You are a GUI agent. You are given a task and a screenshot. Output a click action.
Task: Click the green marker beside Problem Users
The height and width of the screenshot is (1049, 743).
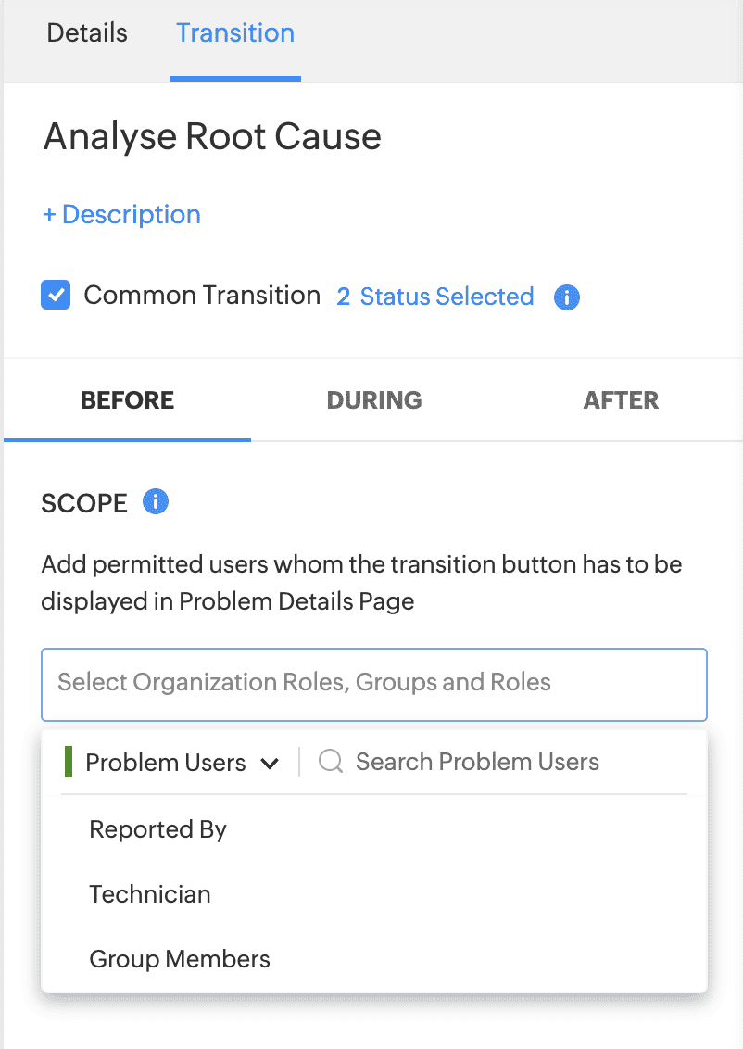pyautogui.click(x=69, y=762)
